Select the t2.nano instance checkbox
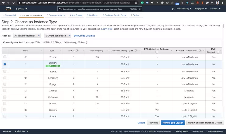The image size is (226, 134). 5,57
